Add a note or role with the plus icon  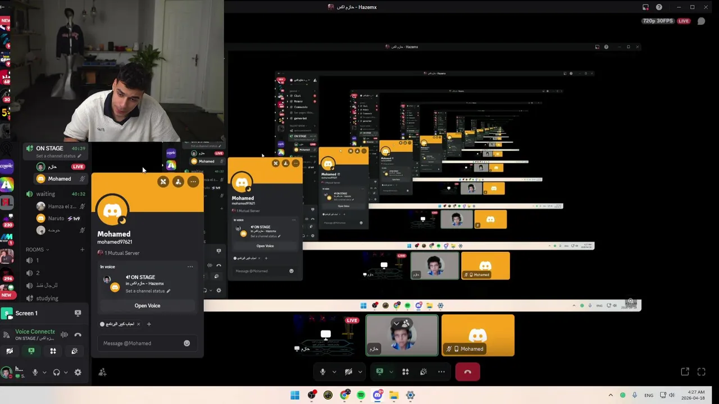click(149, 324)
